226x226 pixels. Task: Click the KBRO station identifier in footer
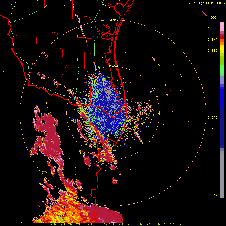point(141,224)
